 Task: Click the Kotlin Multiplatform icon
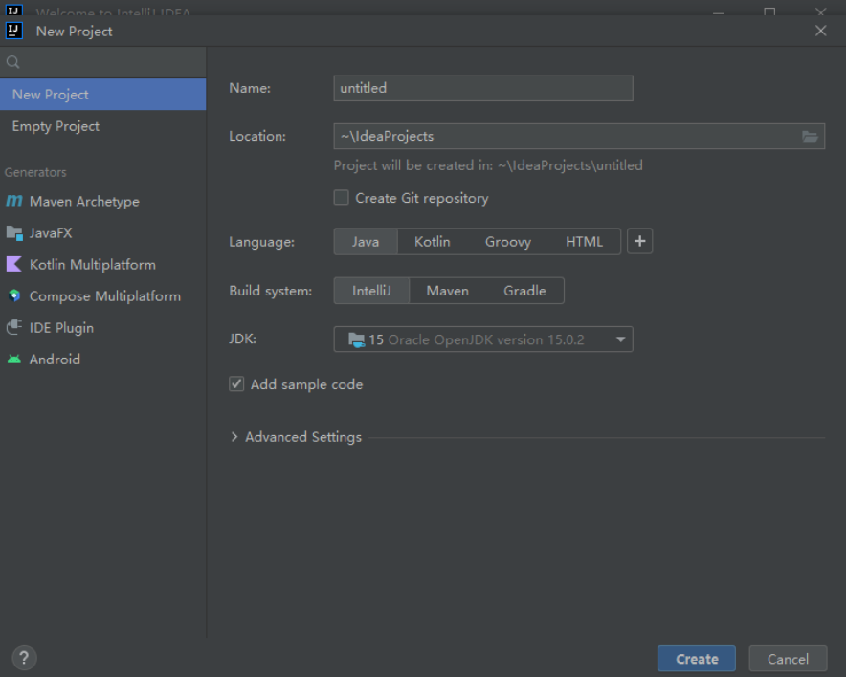pos(14,265)
